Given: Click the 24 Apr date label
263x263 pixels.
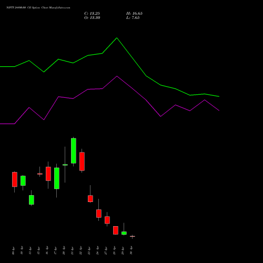Looking at the screenshot, I should click(97, 251).
